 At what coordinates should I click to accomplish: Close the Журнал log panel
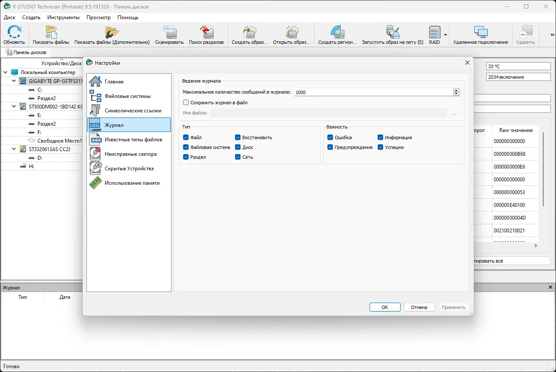click(550, 288)
